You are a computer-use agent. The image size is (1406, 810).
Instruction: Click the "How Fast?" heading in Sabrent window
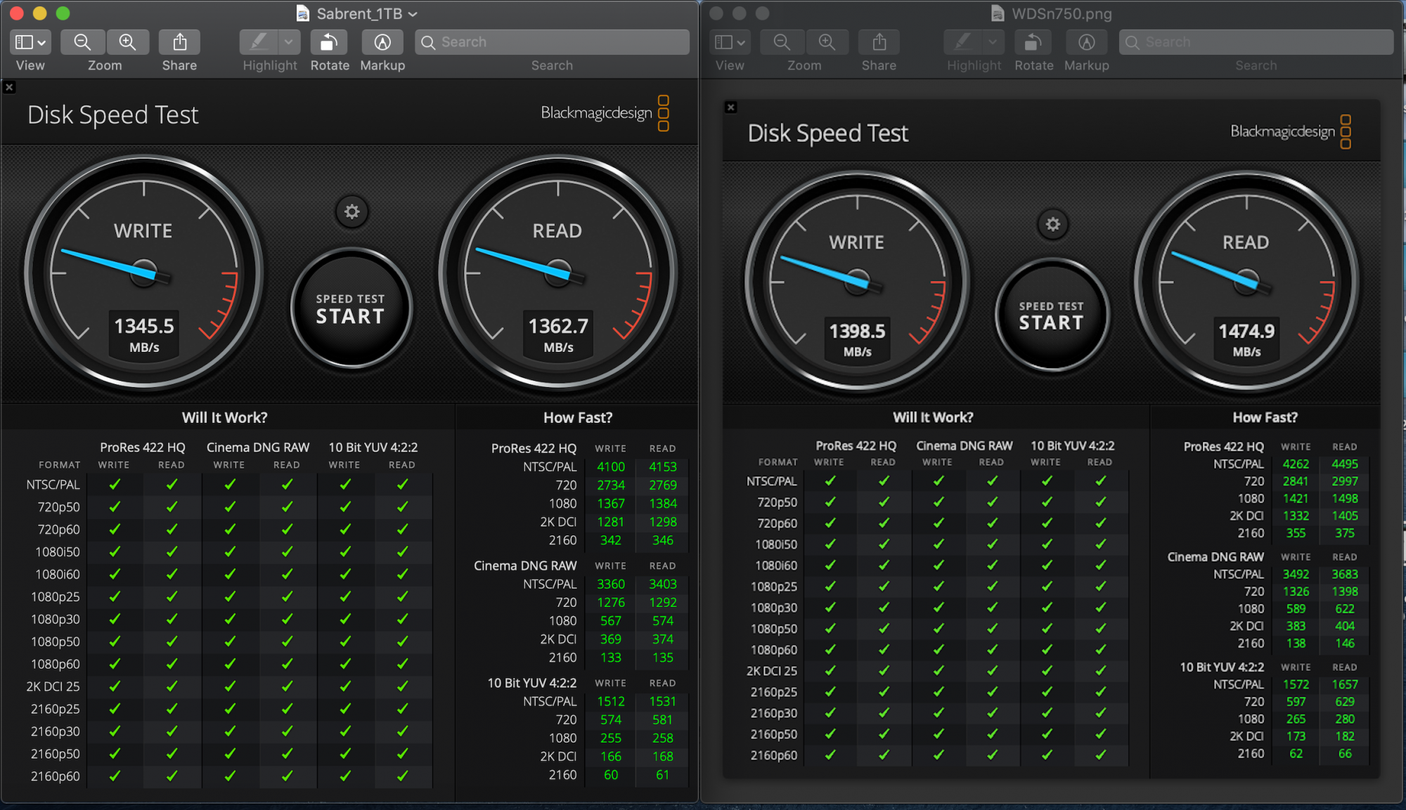point(578,417)
